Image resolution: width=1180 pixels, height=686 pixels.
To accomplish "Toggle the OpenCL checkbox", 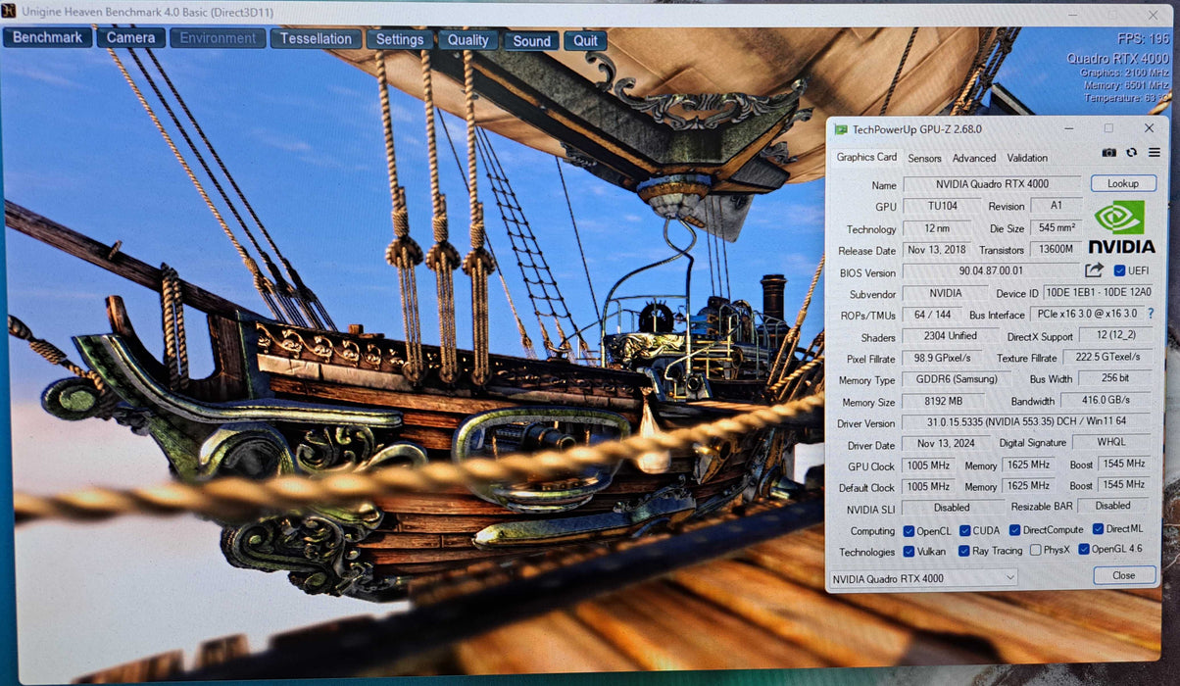I will pyautogui.click(x=909, y=531).
